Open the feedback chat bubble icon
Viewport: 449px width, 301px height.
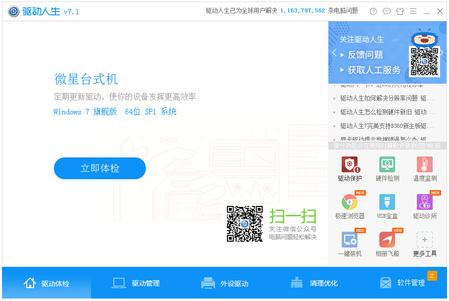(387, 11)
